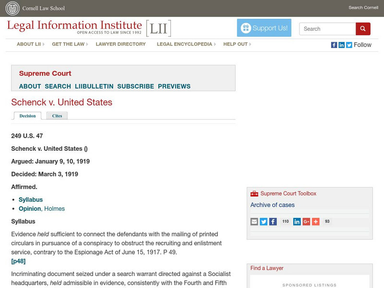384x288 pixels.
Task: Share this case by email icon
Action: tap(254, 222)
